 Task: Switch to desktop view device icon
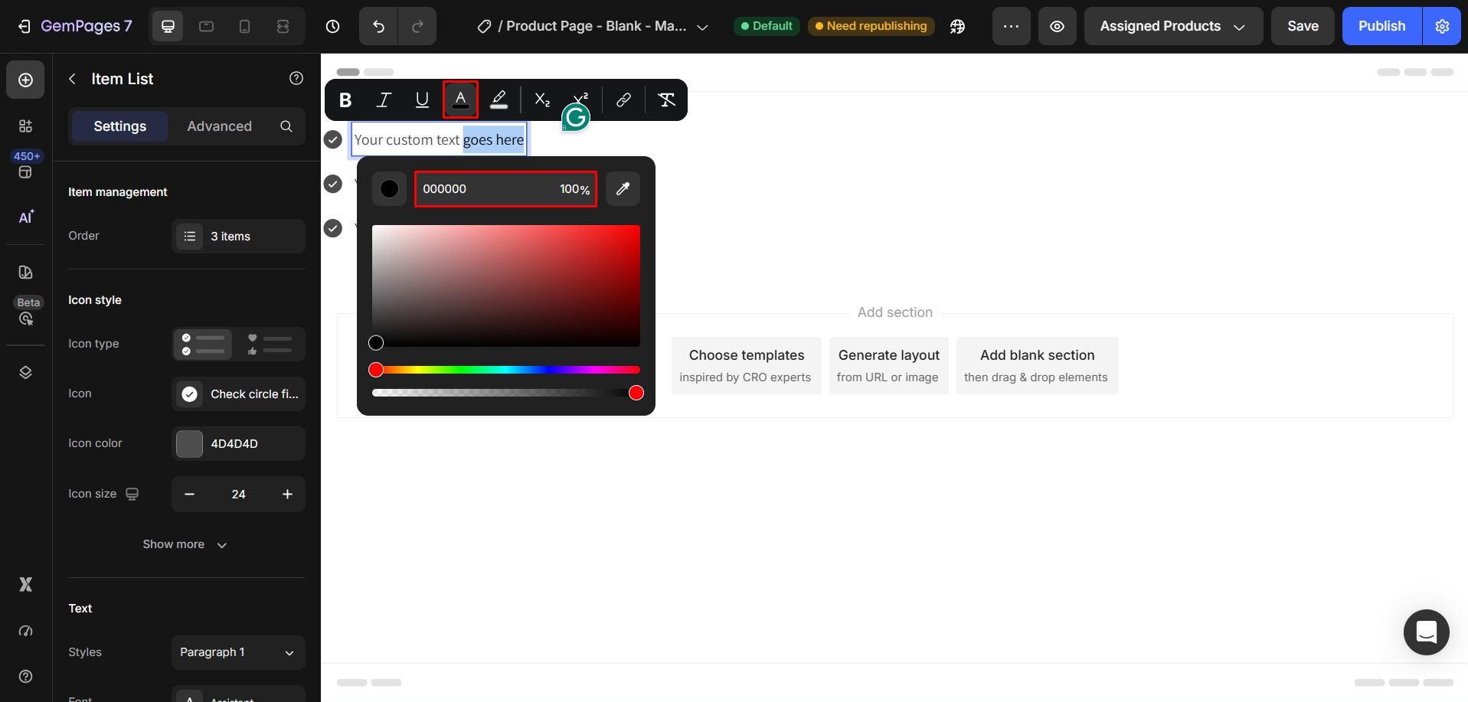[168, 26]
